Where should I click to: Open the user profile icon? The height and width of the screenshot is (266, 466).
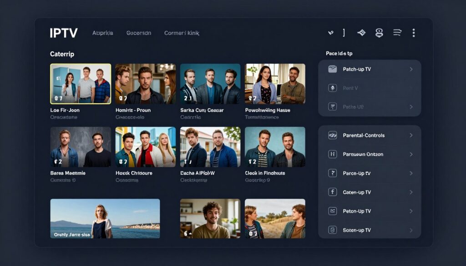pos(379,33)
